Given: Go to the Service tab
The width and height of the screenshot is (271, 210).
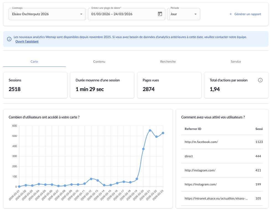Looking at the screenshot, I should [236, 62].
